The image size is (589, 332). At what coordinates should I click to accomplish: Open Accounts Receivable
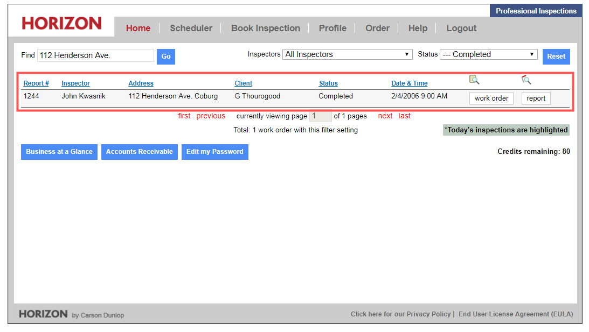pyautogui.click(x=139, y=152)
